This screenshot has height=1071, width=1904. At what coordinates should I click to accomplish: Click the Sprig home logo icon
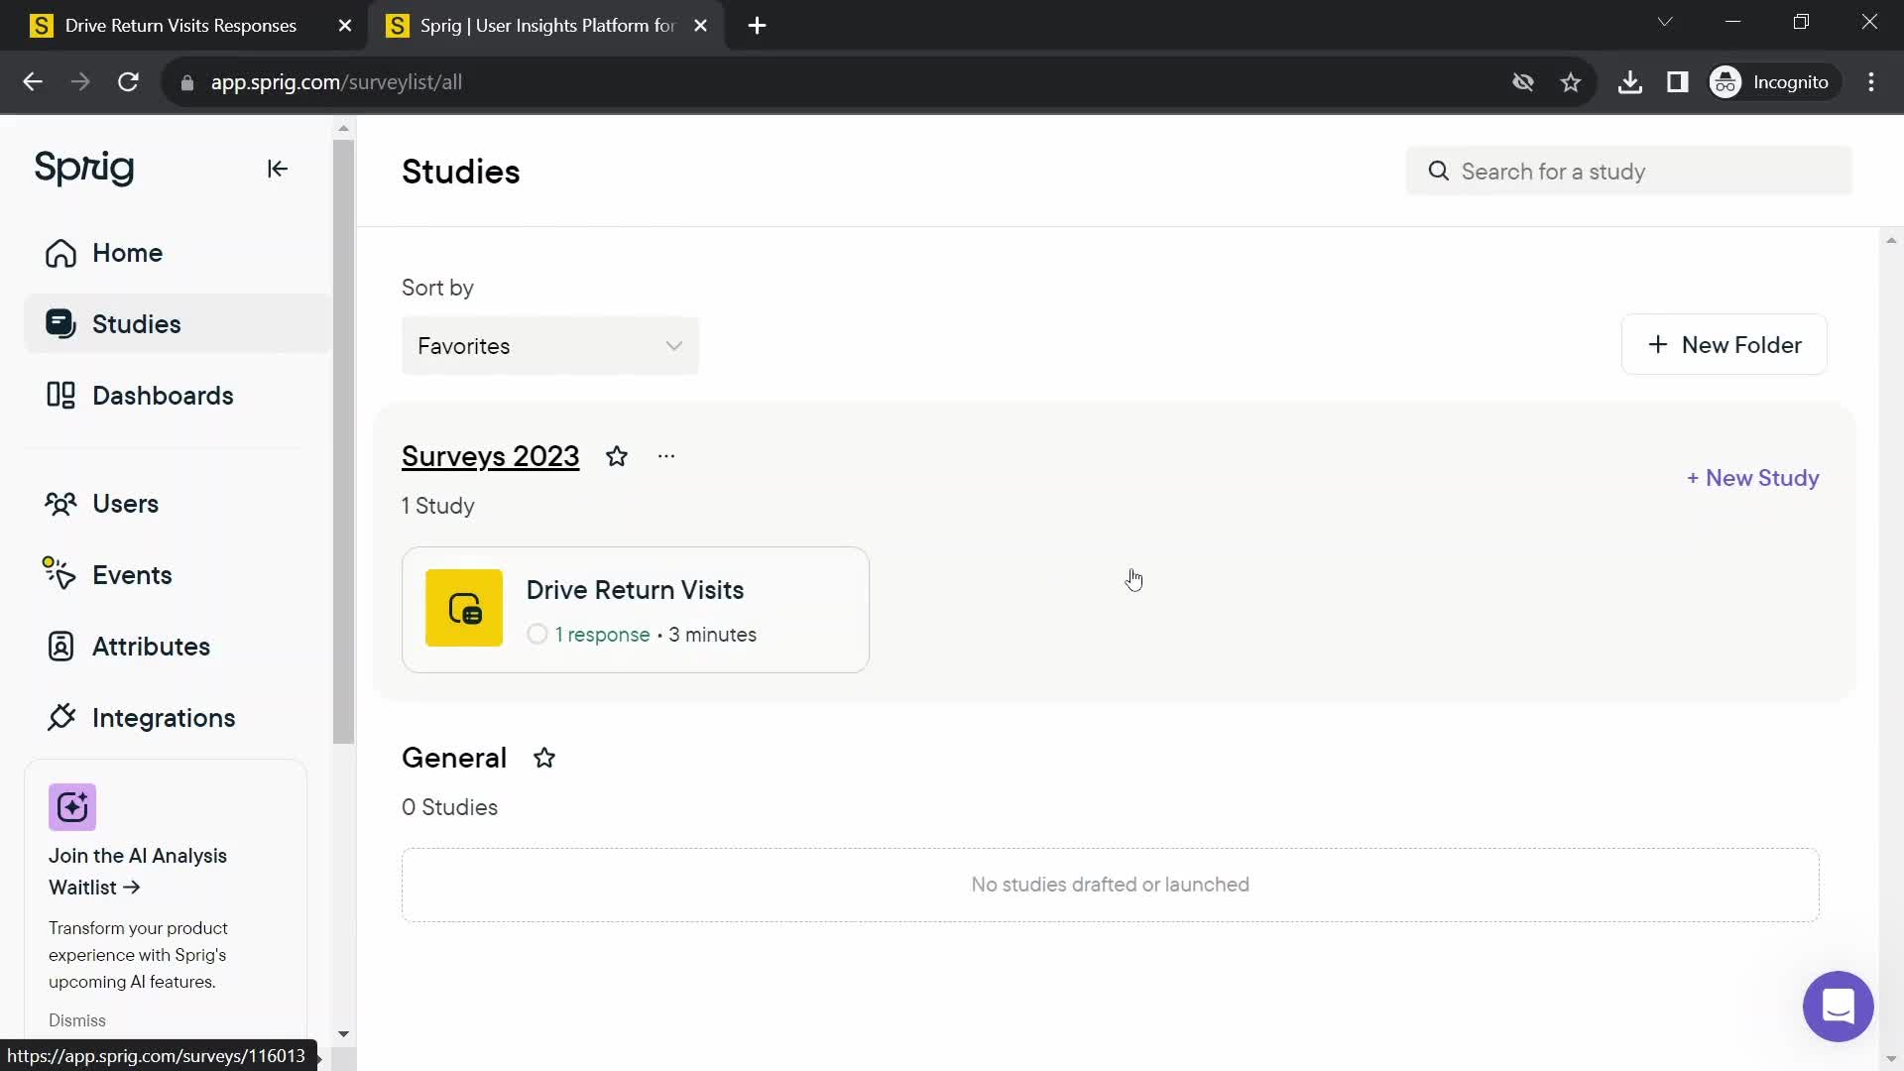(x=83, y=168)
